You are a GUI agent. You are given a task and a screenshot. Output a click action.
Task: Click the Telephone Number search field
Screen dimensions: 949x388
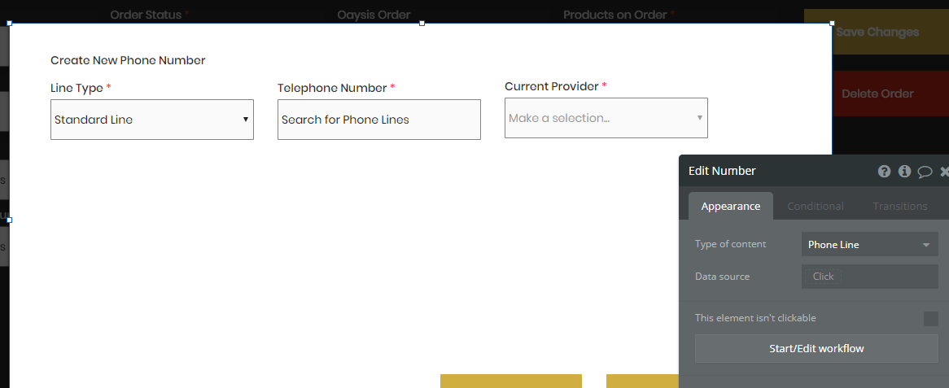(x=378, y=120)
